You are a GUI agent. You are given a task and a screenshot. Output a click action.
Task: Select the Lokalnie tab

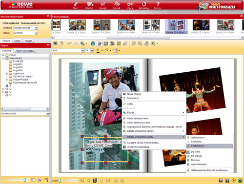tap(7, 51)
